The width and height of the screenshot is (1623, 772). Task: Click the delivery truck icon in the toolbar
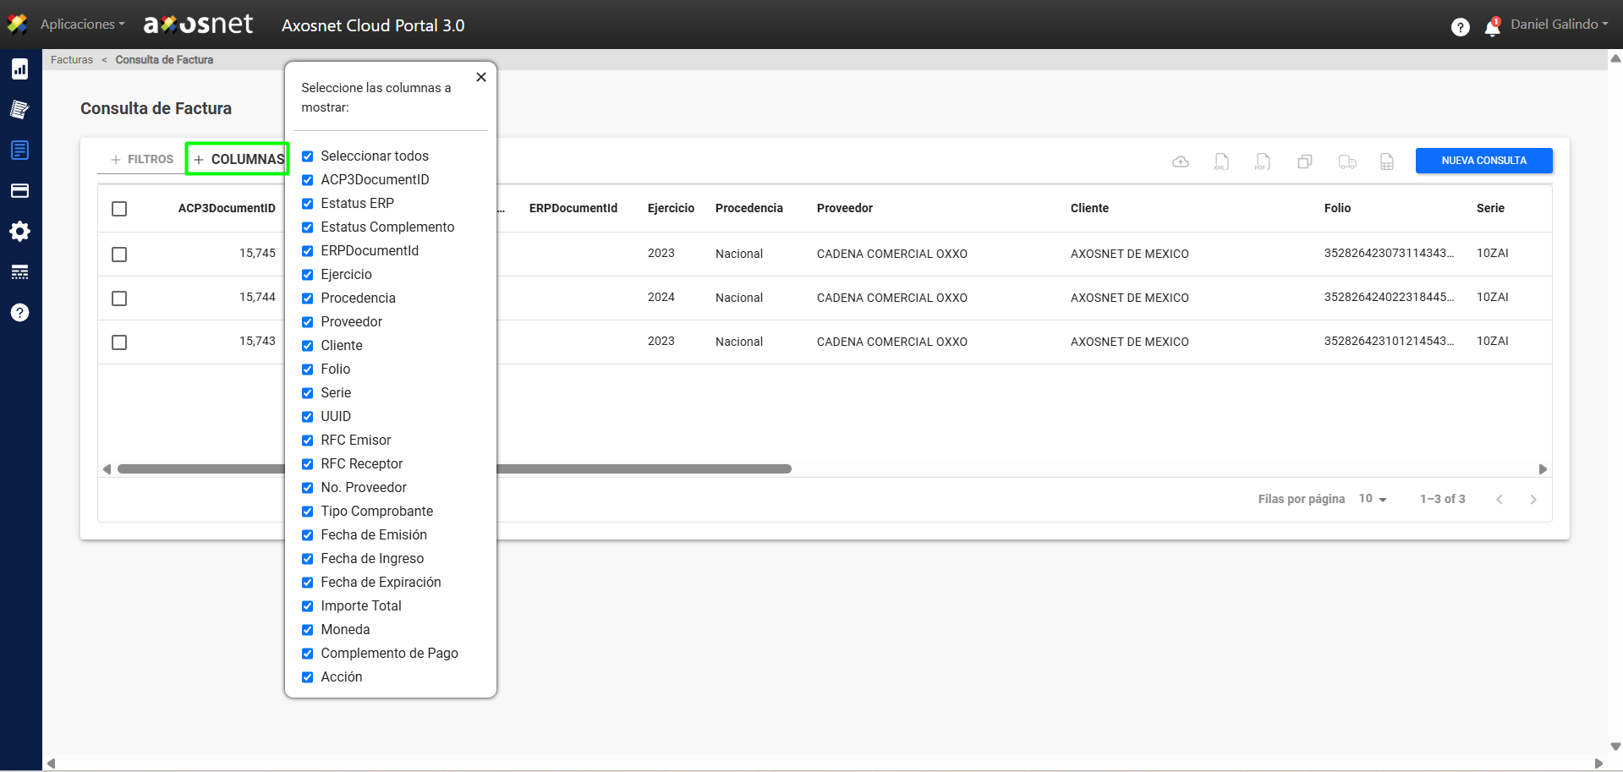click(x=1347, y=162)
